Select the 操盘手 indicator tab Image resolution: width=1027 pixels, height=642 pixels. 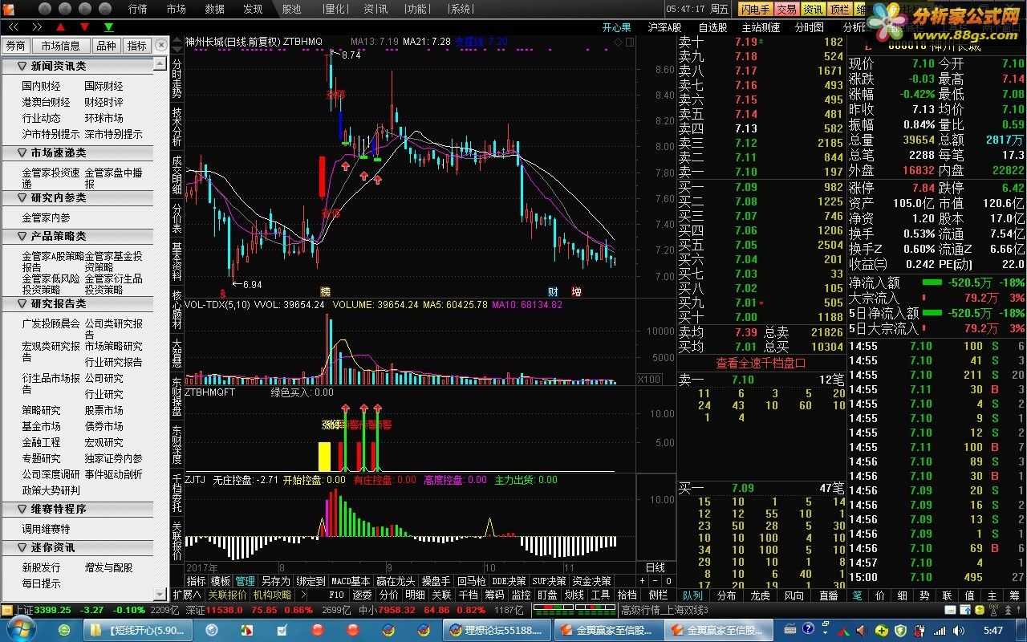pos(436,581)
